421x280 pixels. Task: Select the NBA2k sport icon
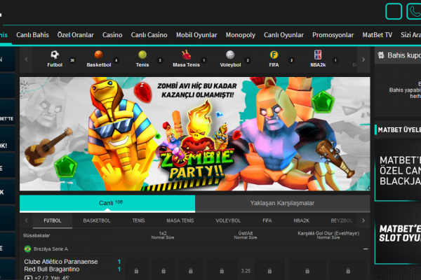(x=318, y=55)
